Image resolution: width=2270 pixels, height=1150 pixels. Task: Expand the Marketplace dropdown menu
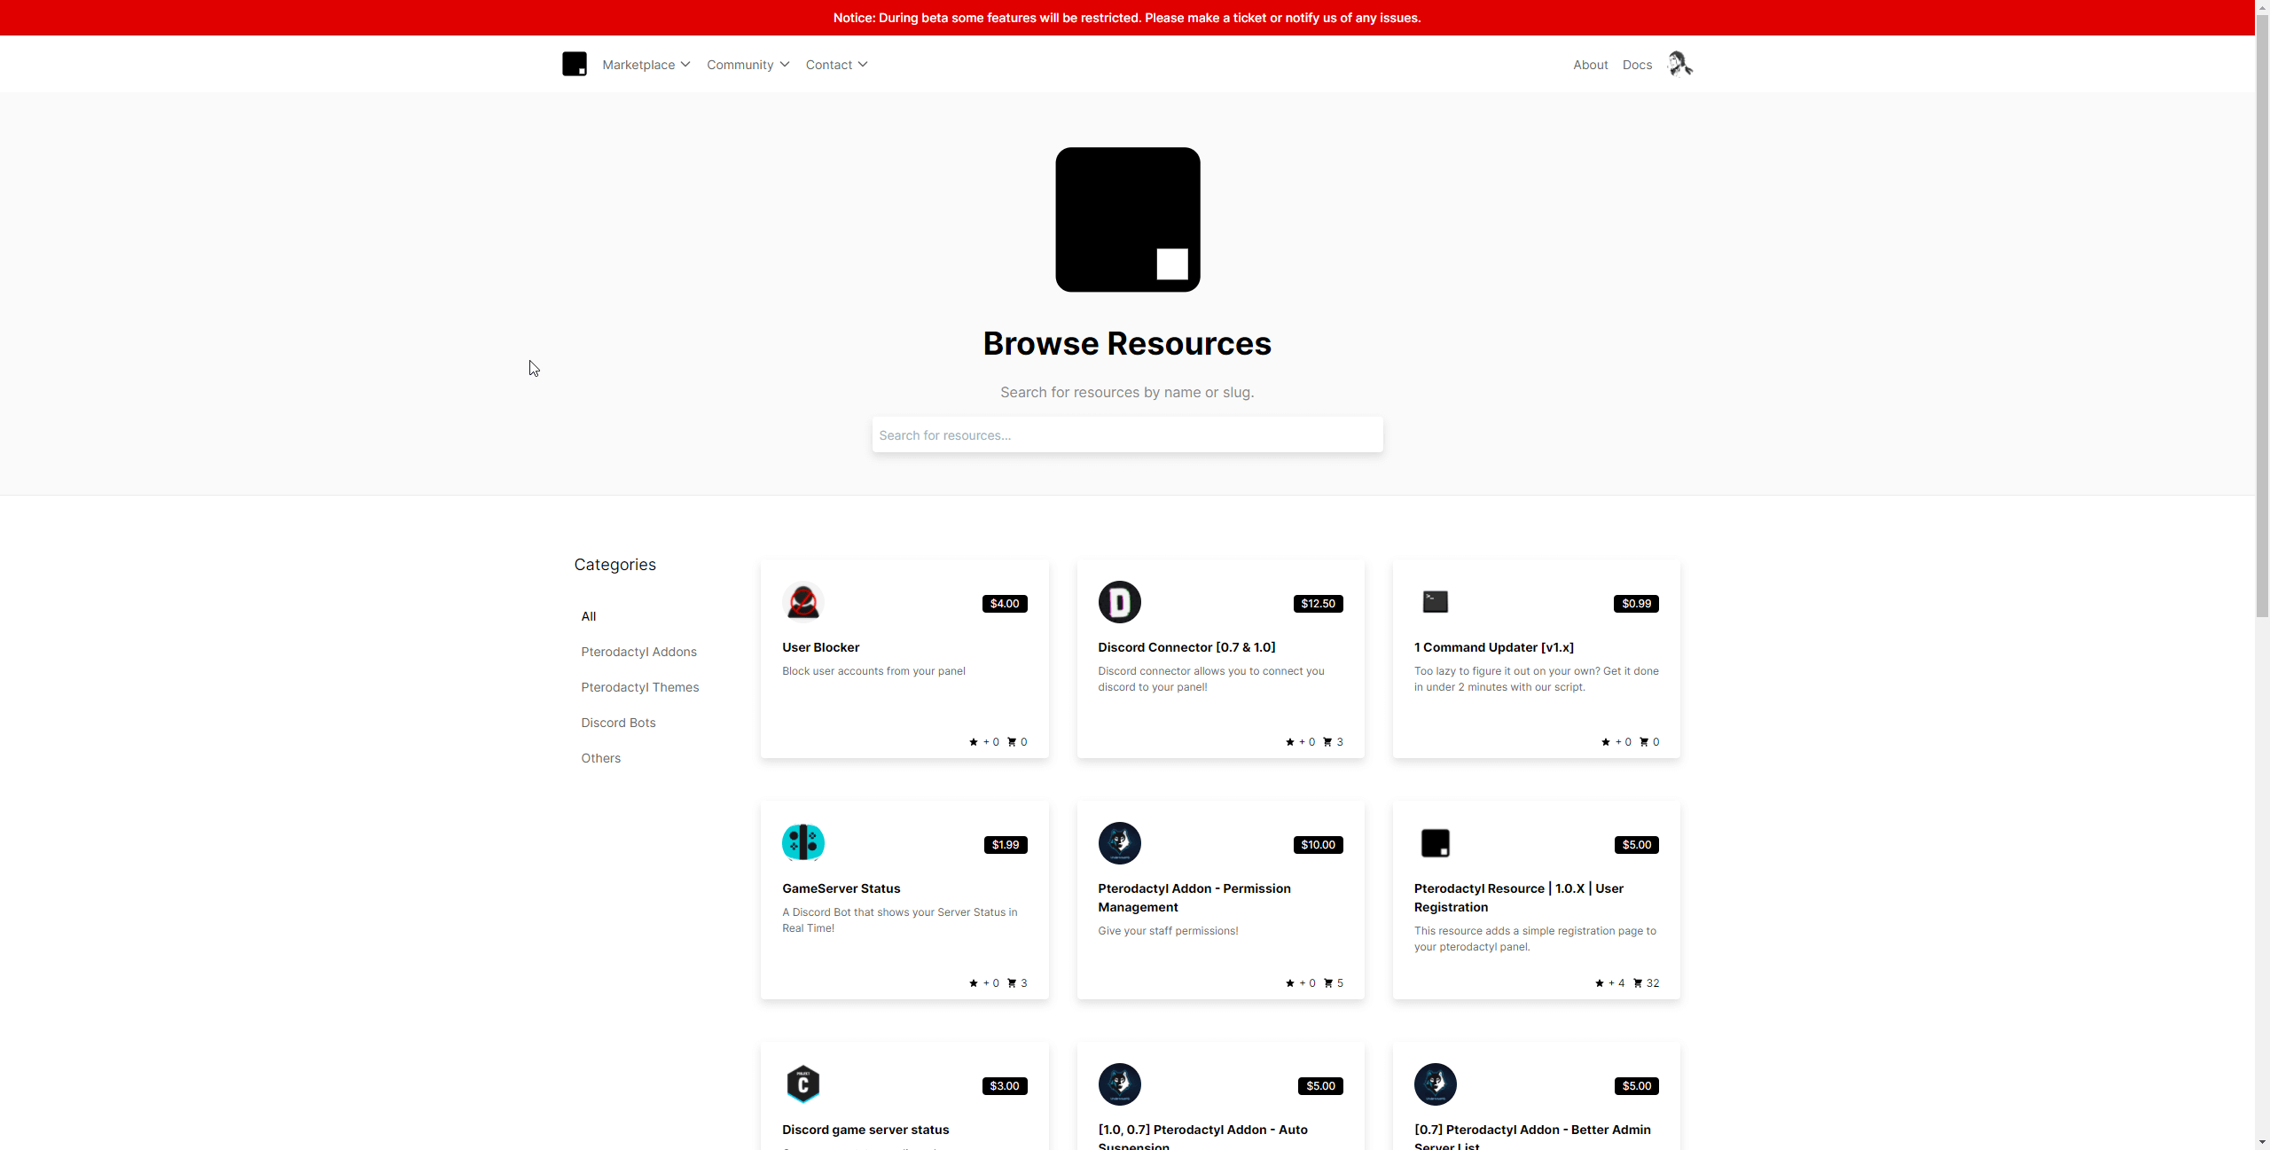(x=646, y=65)
